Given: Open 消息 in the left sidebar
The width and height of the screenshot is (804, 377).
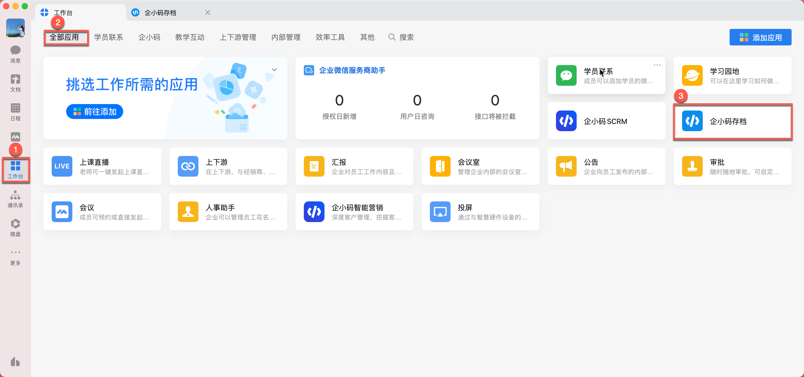Looking at the screenshot, I should tap(15, 54).
